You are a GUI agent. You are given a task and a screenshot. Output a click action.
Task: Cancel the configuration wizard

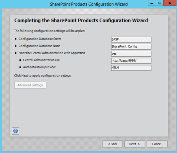157,144
